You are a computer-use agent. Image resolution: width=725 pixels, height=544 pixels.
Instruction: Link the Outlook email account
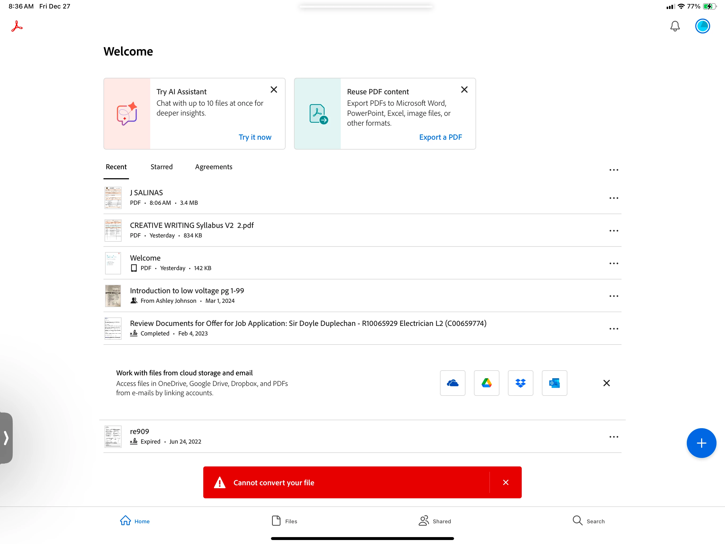point(554,383)
